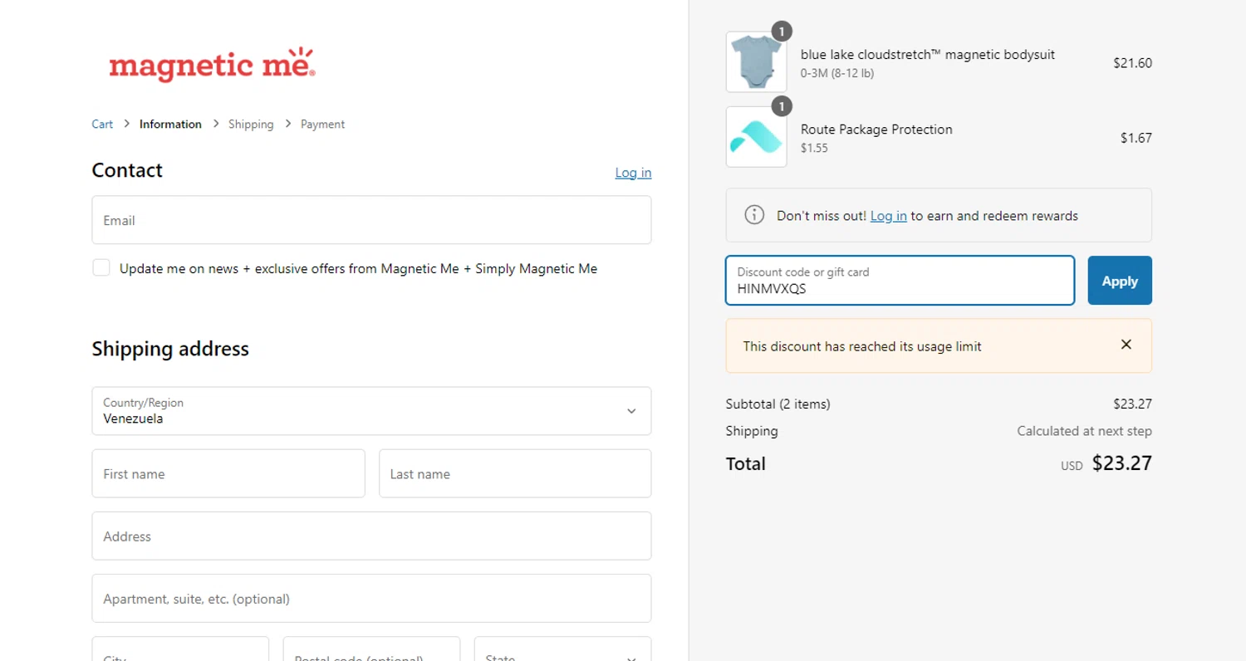Open the blue lake bodysuit thumbnail
The height and width of the screenshot is (661, 1246).
[756, 62]
